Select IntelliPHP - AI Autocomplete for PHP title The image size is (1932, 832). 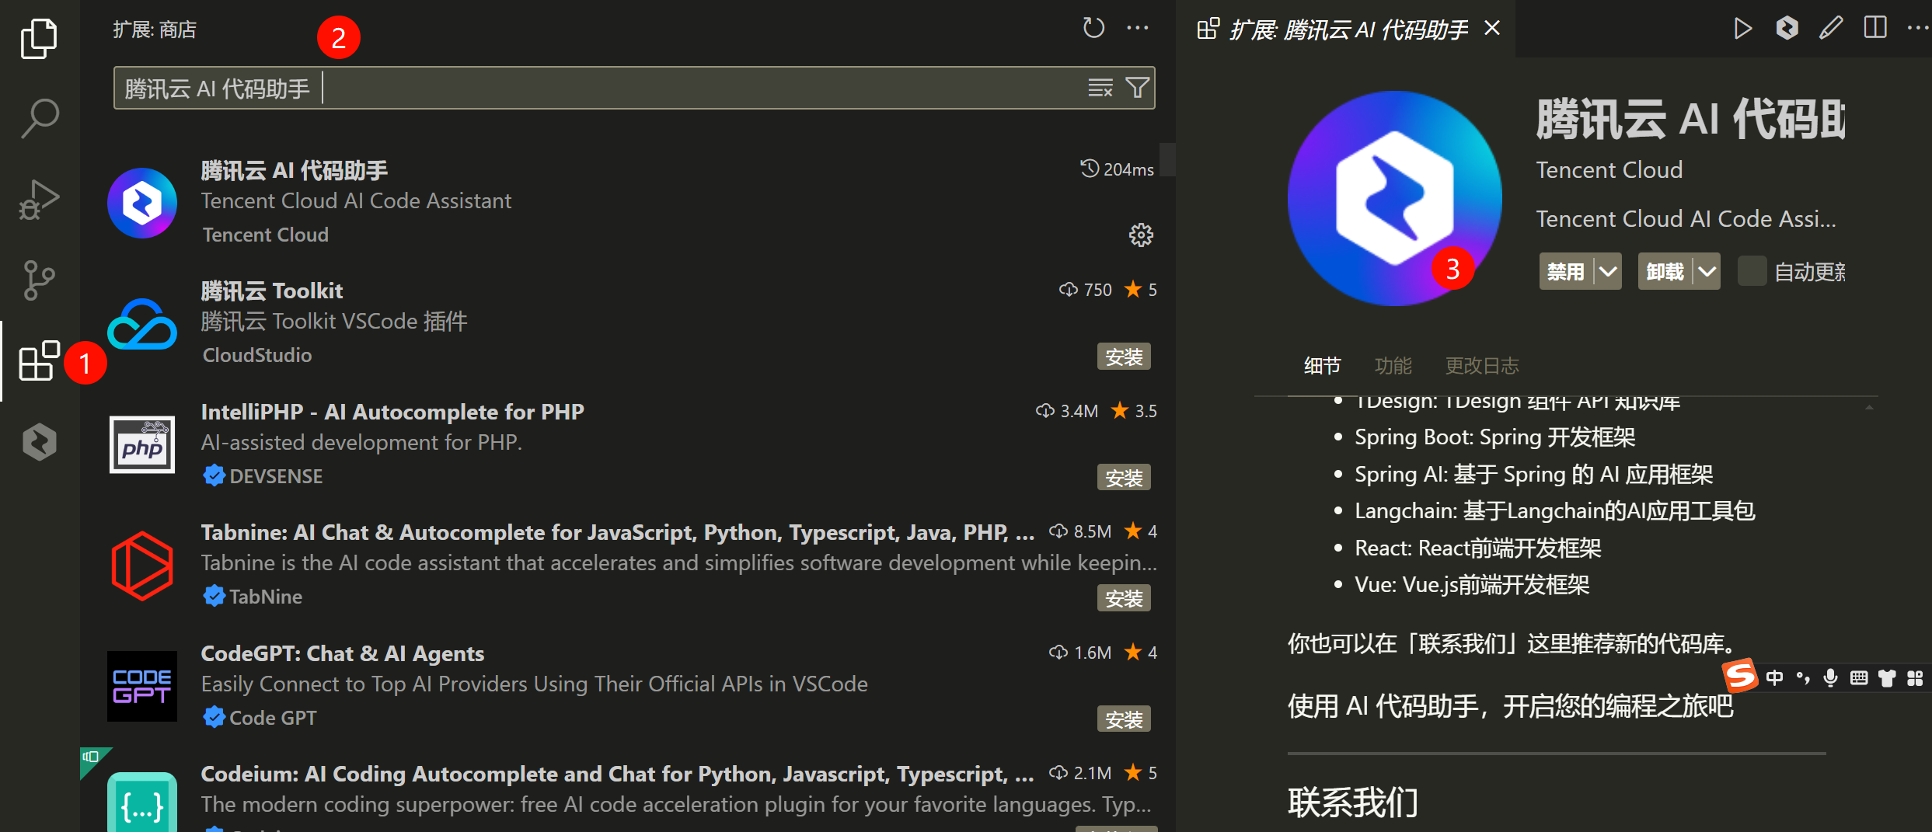click(392, 412)
